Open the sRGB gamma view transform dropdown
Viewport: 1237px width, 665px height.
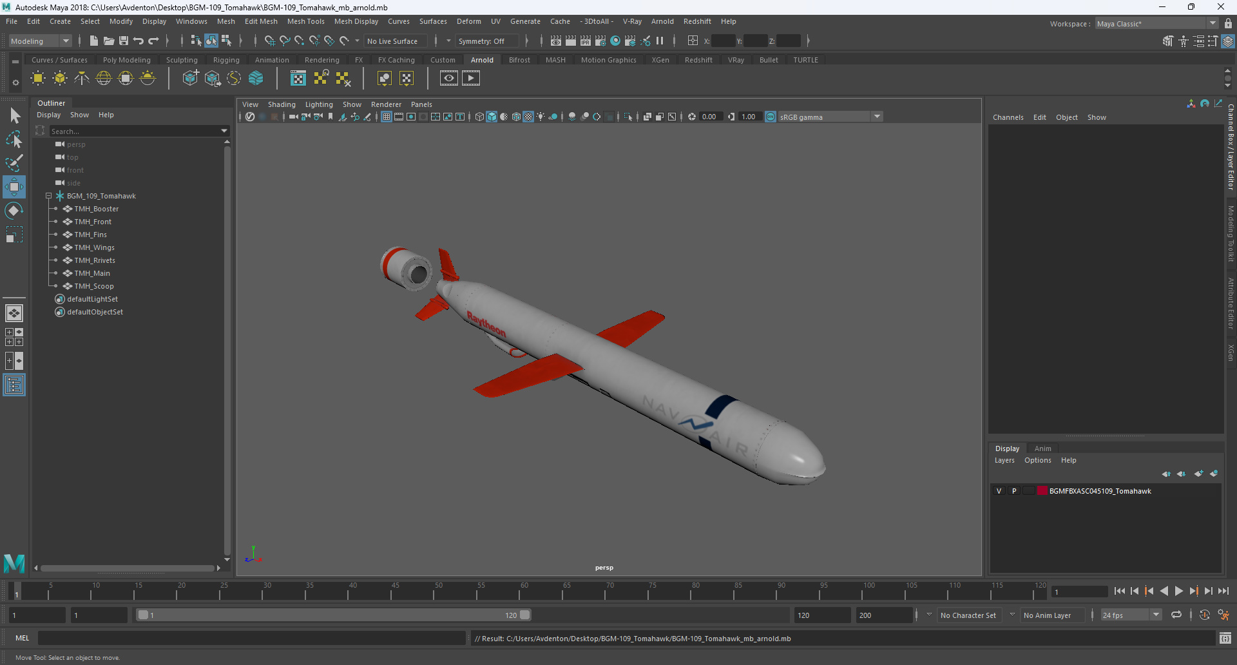pyautogui.click(x=830, y=117)
